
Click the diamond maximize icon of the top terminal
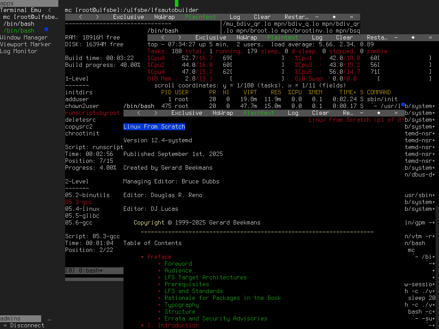tap(413, 38)
